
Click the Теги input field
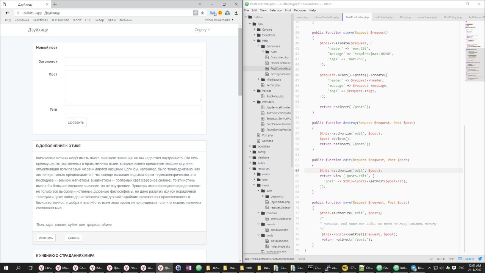(133, 110)
